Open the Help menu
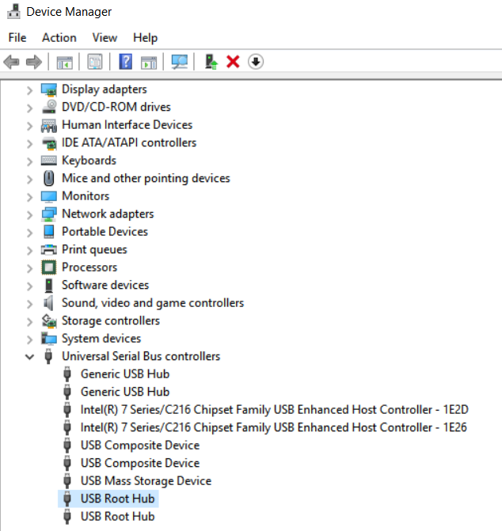Image resolution: width=502 pixels, height=531 pixels. pyautogui.click(x=146, y=38)
